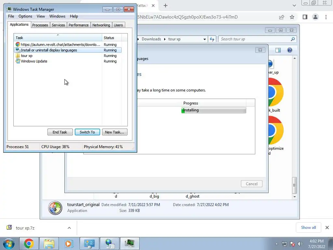Click the search magnifier icon in Explorer
Screen dimensions: 333x250
pos(293,39)
